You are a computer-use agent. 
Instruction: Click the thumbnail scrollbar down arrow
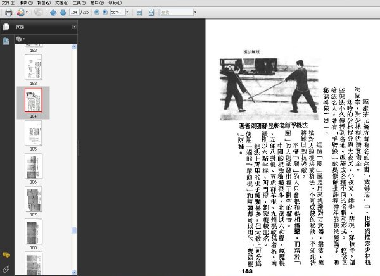pyautogui.click(x=74, y=272)
